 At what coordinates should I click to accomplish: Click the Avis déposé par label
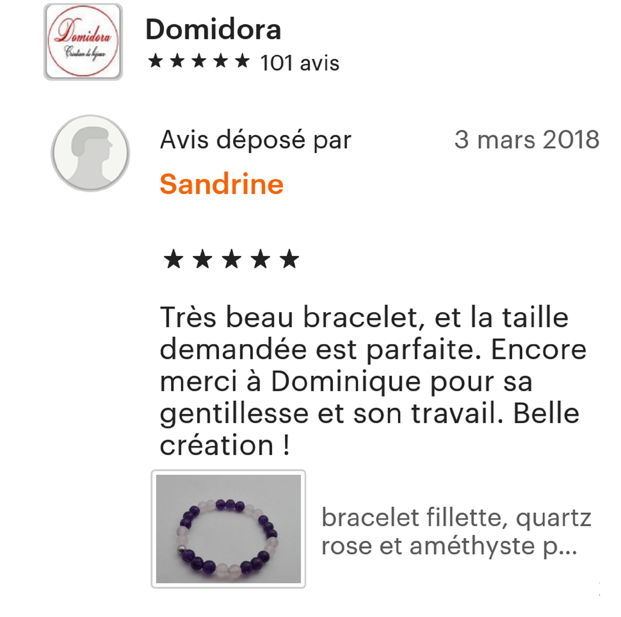(x=256, y=140)
